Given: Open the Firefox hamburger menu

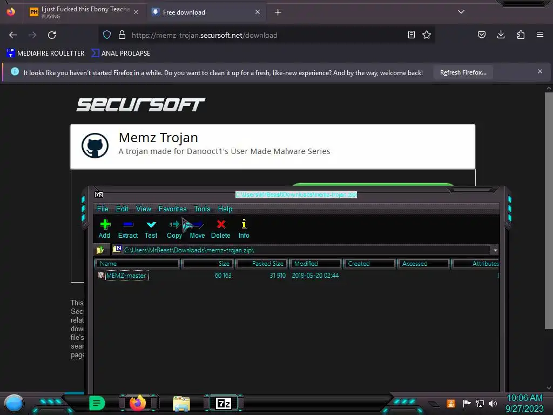Looking at the screenshot, I should [x=539, y=35].
